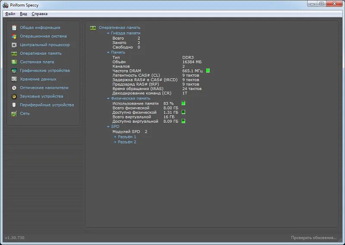Click the 83 % memory usage value
The height and width of the screenshot is (245, 345).
(169, 103)
